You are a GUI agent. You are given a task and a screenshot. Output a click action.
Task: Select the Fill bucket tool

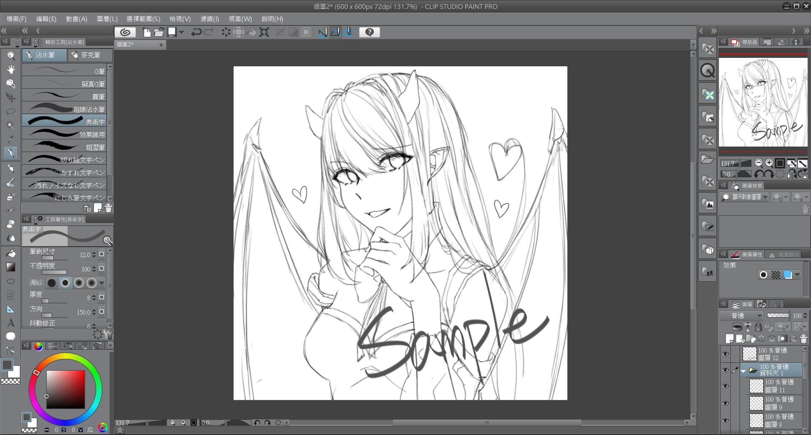tap(11, 253)
